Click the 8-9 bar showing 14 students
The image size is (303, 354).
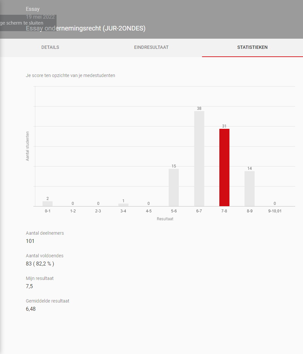click(x=249, y=188)
